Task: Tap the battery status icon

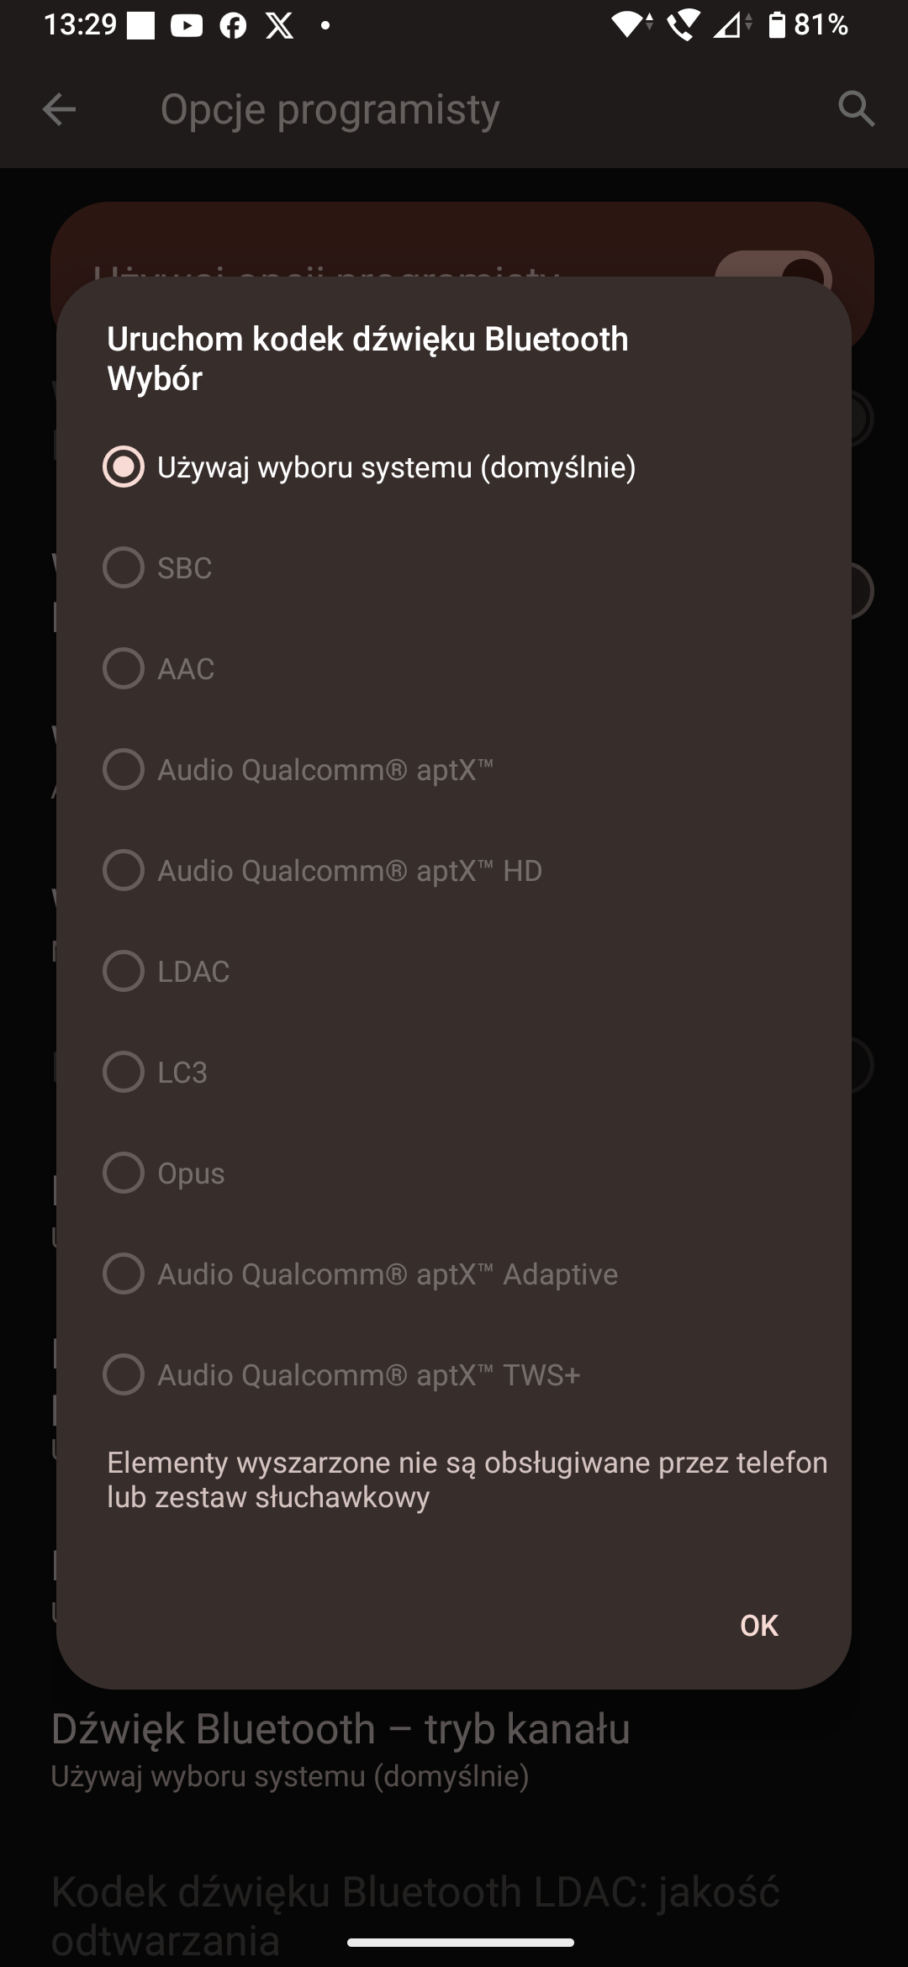Action: click(776, 25)
